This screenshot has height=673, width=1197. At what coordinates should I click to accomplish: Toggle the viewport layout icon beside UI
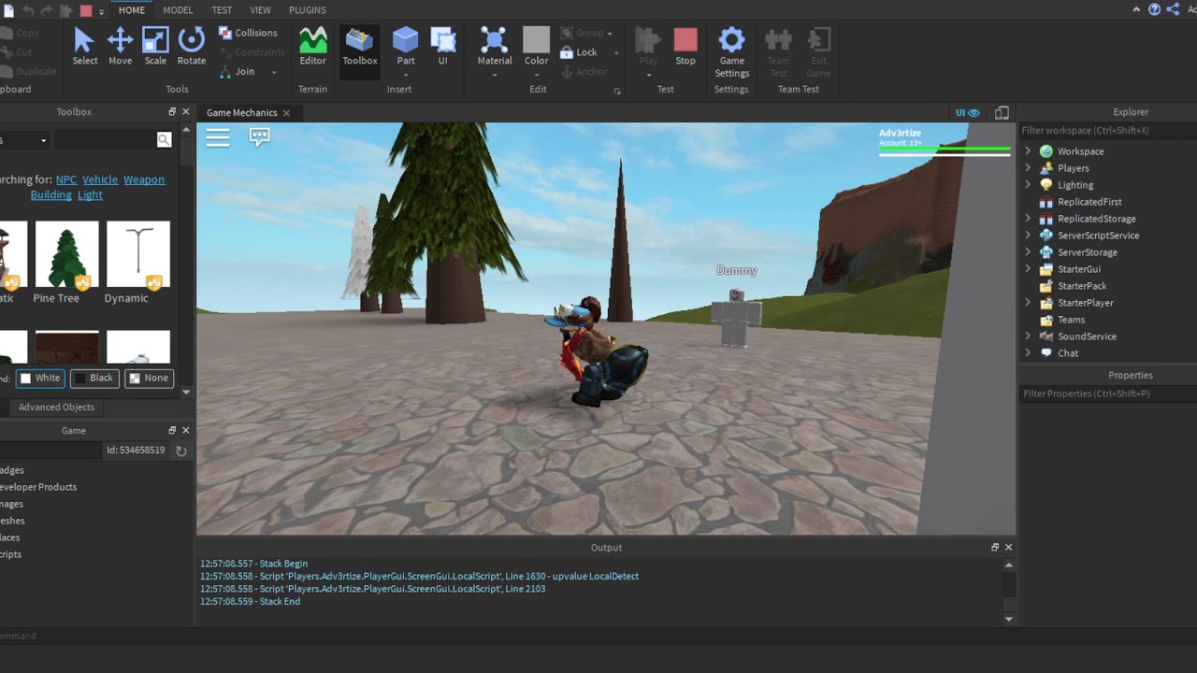coord(1002,112)
